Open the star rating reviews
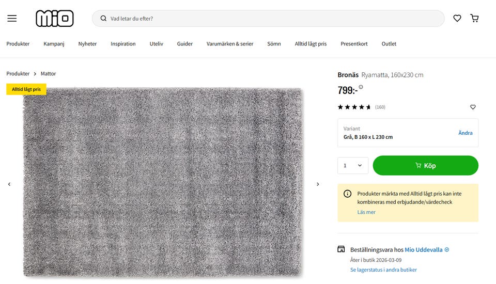 [354, 107]
